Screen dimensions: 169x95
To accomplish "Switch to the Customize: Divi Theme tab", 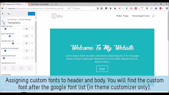I will tap(14, 4).
